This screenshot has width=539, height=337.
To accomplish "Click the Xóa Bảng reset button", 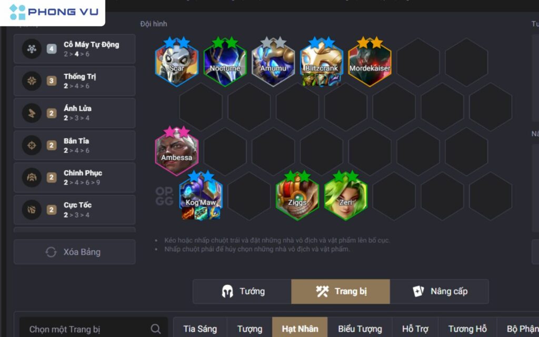I will tap(74, 252).
